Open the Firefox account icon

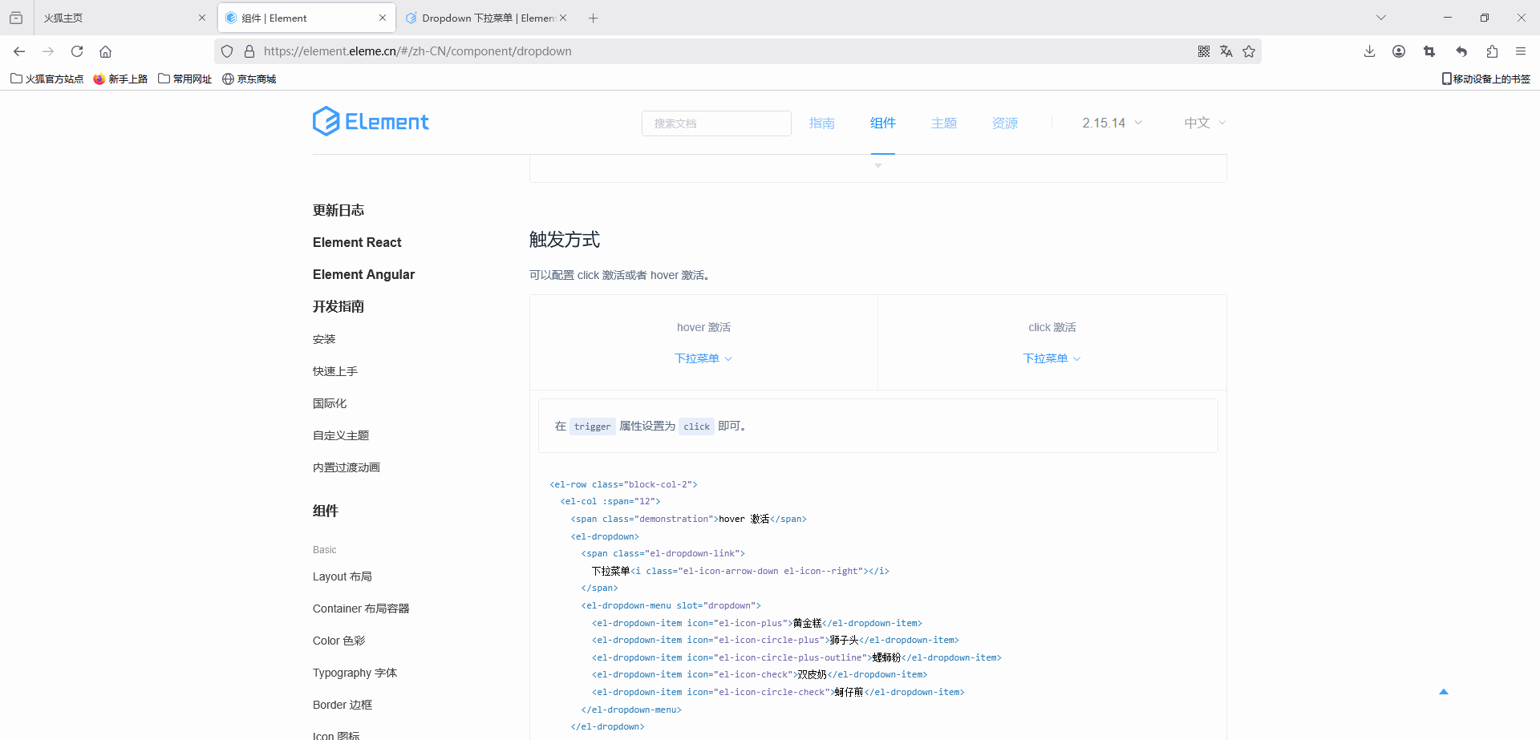tap(1399, 51)
